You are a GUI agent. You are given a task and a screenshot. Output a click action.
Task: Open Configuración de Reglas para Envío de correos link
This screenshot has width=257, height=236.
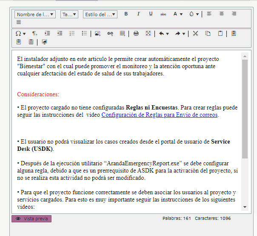(x=160, y=115)
